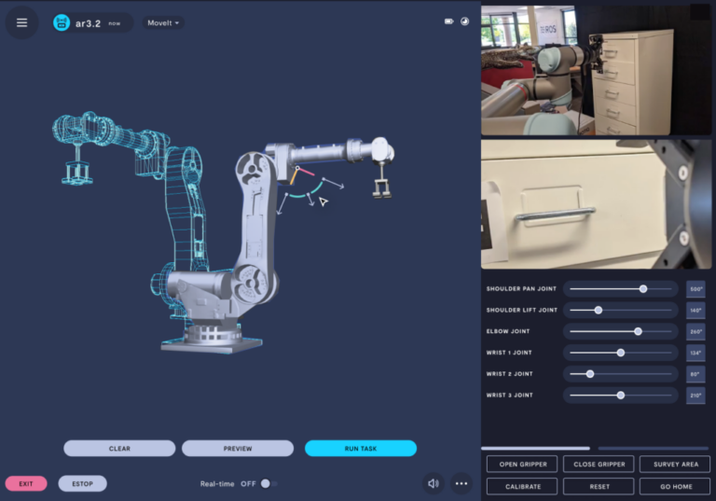The width and height of the screenshot is (716, 501).
Task: Click the arrow cursor on rotation arc
Action: tap(324, 201)
